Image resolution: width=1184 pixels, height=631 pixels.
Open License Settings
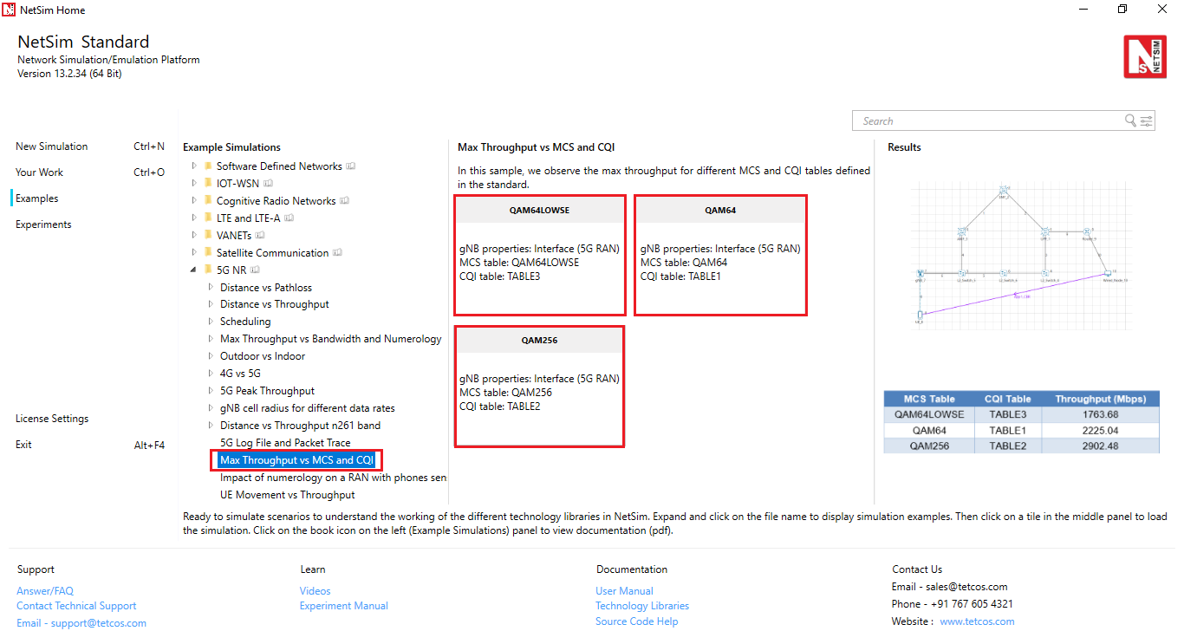(x=52, y=419)
